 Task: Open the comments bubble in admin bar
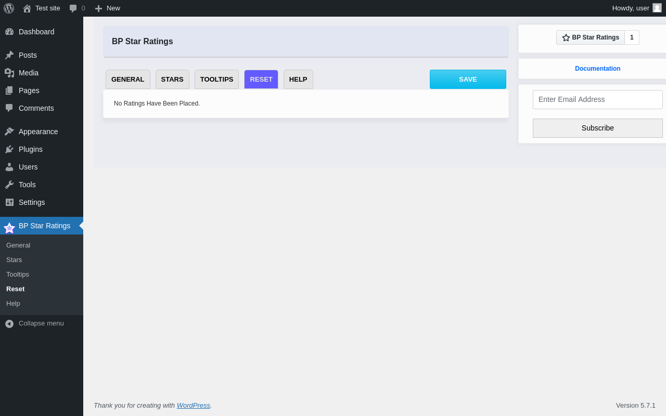pos(73,8)
